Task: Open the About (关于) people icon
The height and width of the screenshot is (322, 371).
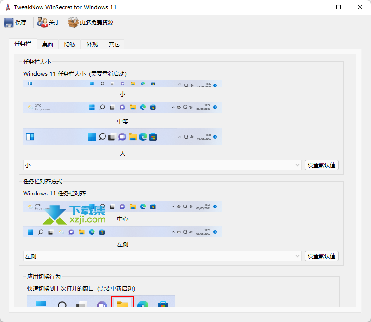Action: click(x=43, y=22)
